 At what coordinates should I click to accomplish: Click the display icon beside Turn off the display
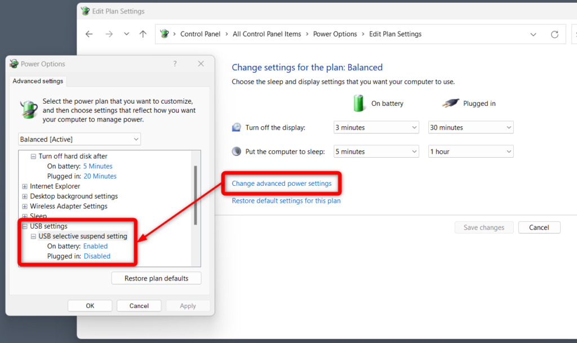(x=236, y=127)
